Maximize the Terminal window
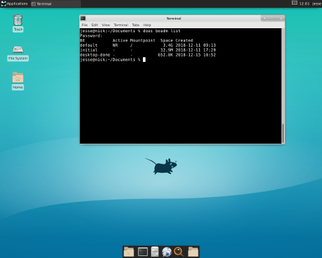This screenshot has height=258, width=322. pyautogui.click(x=276, y=18)
